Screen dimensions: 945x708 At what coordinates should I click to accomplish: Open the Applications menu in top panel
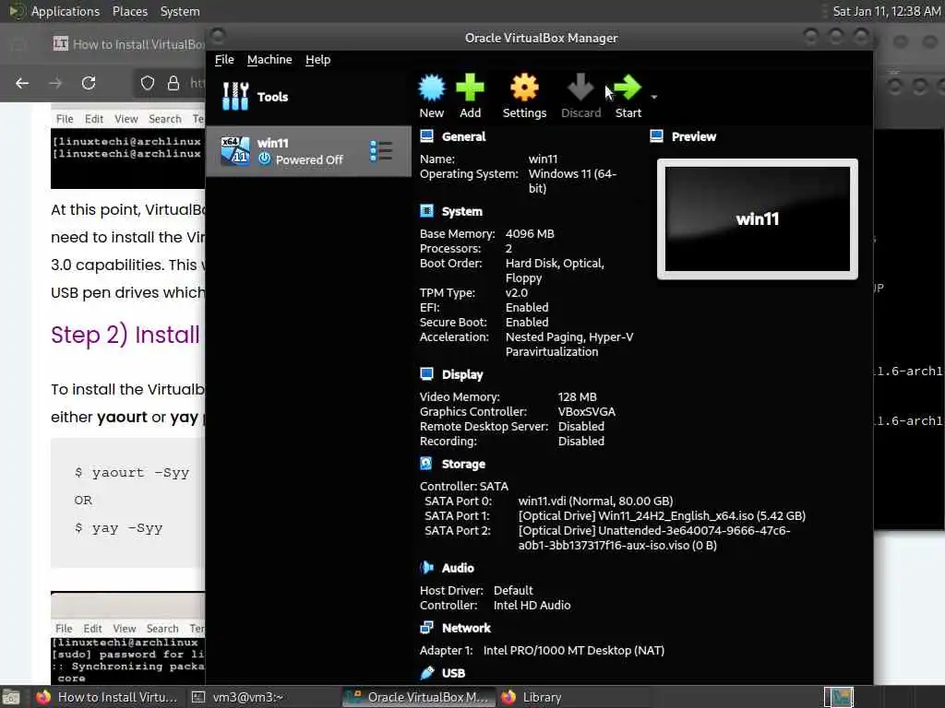66,11
